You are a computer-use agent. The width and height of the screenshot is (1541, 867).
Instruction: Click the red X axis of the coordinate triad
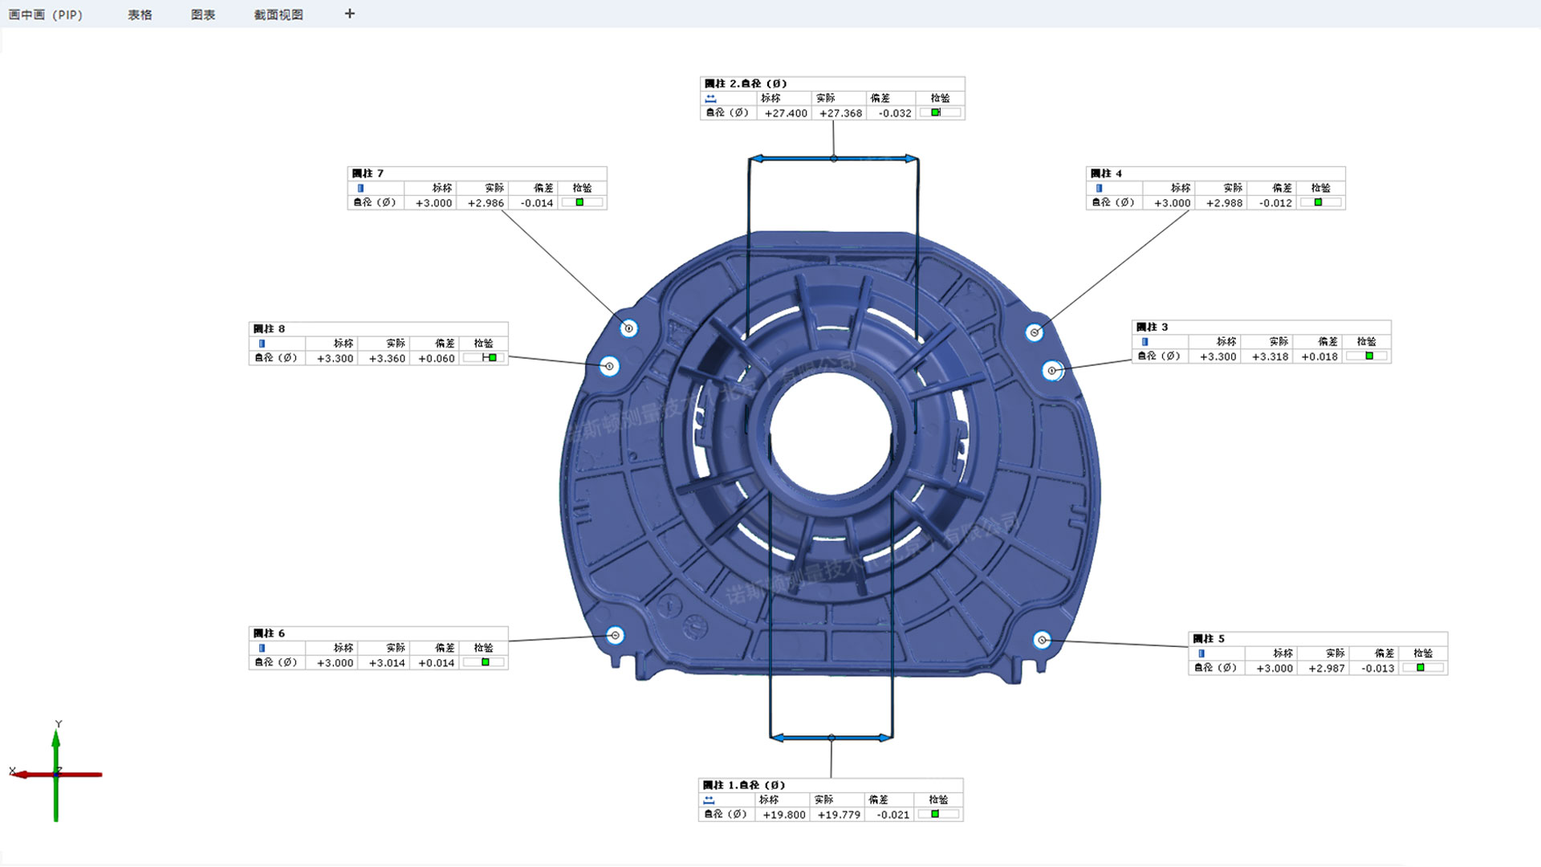58,775
